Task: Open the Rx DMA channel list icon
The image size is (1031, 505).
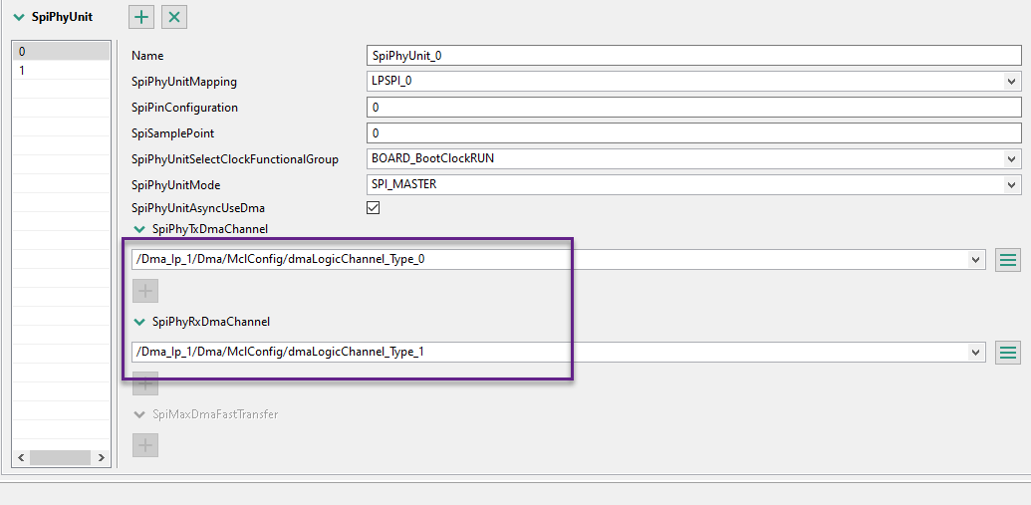Action: click(x=1008, y=352)
